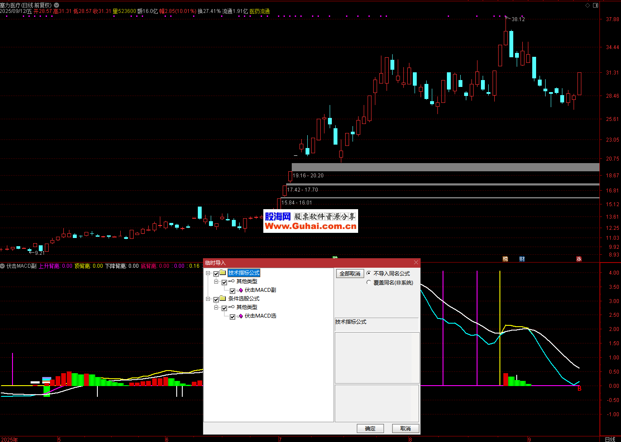Screen dimensions: 621x442
Task: Click the 确定 button
Action: pyautogui.click(x=370, y=428)
